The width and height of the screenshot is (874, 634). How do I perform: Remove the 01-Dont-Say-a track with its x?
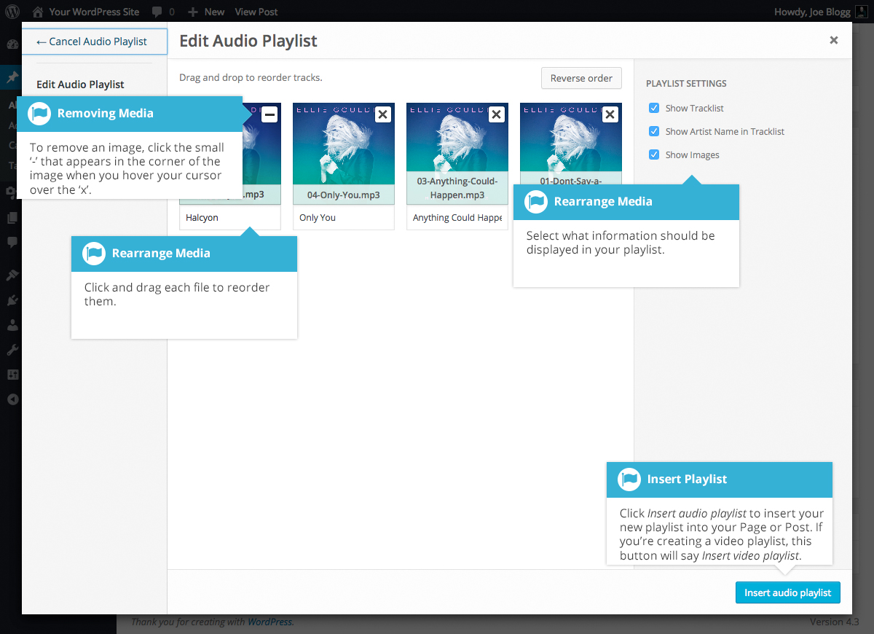(x=610, y=114)
